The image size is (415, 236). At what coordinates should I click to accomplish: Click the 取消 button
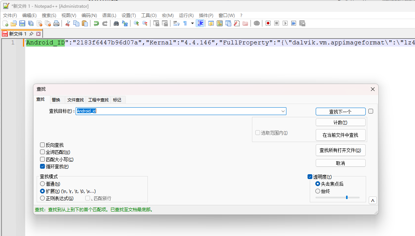coord(341,163)
